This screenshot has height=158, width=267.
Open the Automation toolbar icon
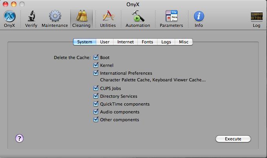[x=137, y=16]
